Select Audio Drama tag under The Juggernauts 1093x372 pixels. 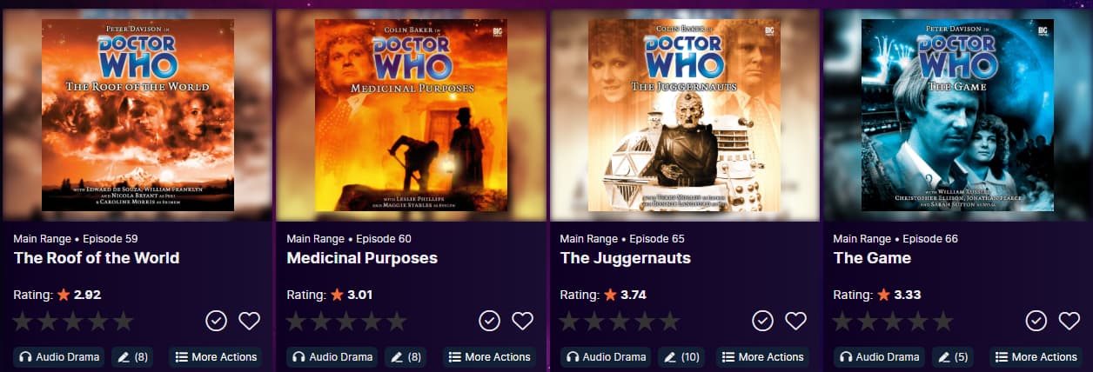pos(606,356)
